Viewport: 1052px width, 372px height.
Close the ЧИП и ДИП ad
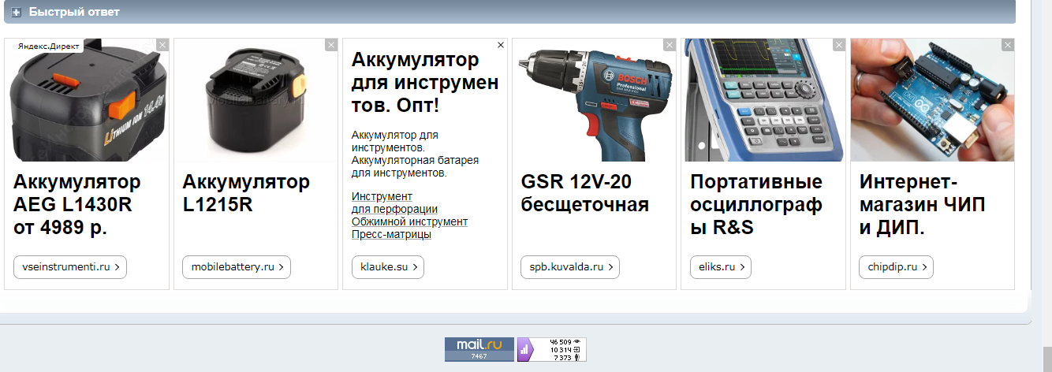coord(1008,45)
